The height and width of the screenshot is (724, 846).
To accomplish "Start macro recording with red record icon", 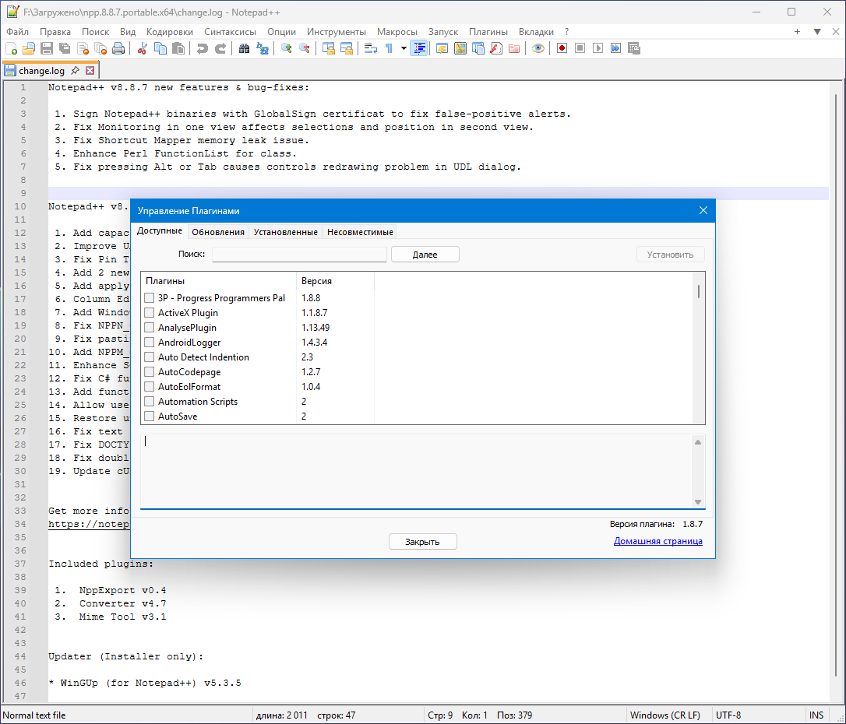I will click(562, 48).
